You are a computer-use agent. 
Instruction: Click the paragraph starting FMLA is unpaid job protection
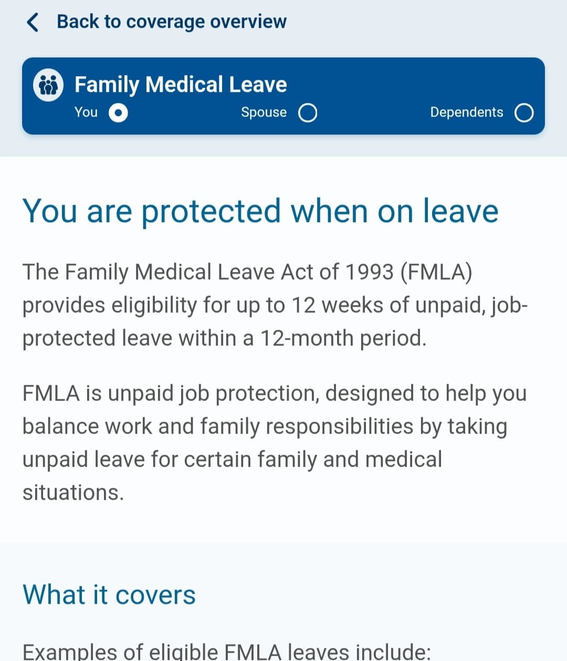275,443
